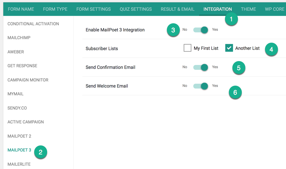Click the number 4 badge near Another List
286x169 pixels.
pyautogui.click(x=271, y=49)
